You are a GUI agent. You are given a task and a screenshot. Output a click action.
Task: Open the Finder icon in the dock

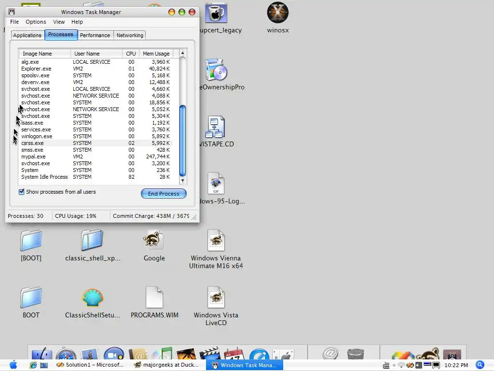(42, 353)
